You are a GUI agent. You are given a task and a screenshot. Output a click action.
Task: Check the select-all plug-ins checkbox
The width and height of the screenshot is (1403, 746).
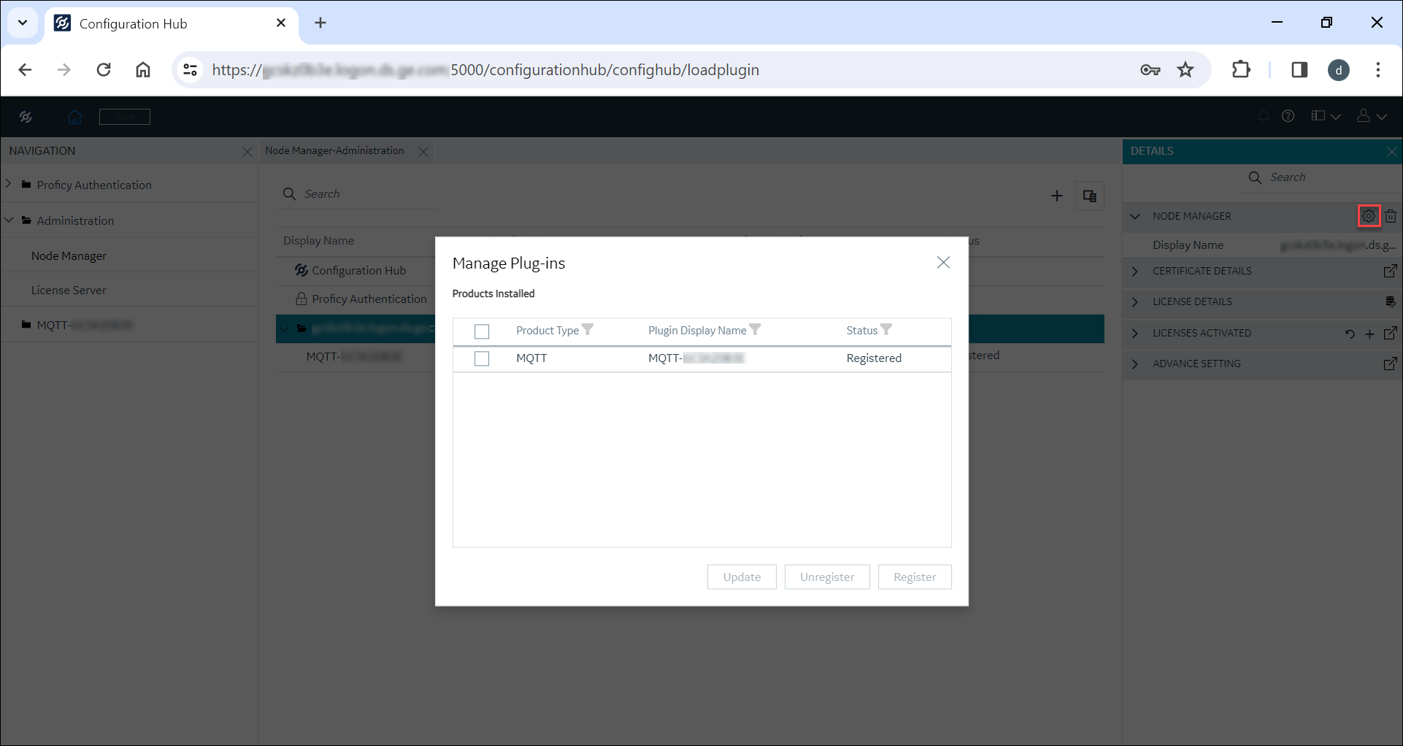482,331
